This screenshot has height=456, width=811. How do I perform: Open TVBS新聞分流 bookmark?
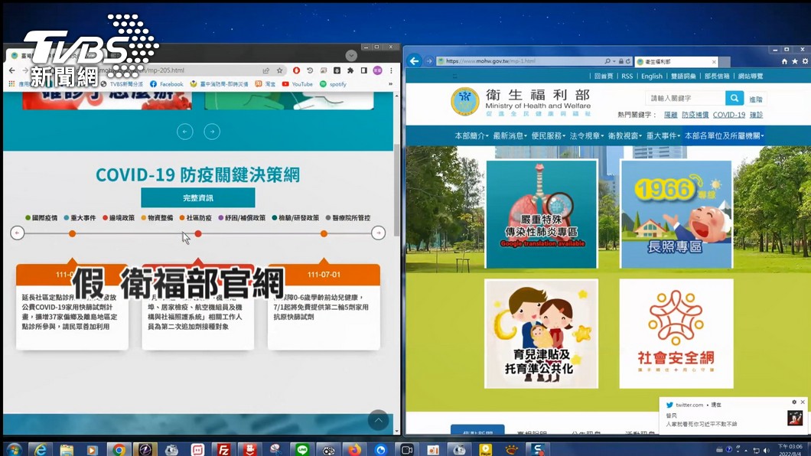122,83
